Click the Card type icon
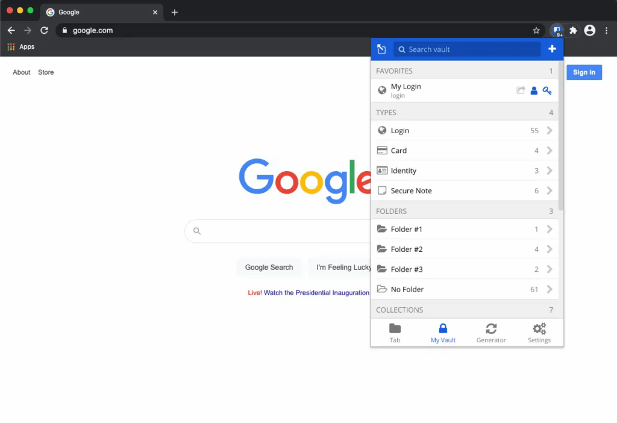617x423 pixels. coord(381,150)
